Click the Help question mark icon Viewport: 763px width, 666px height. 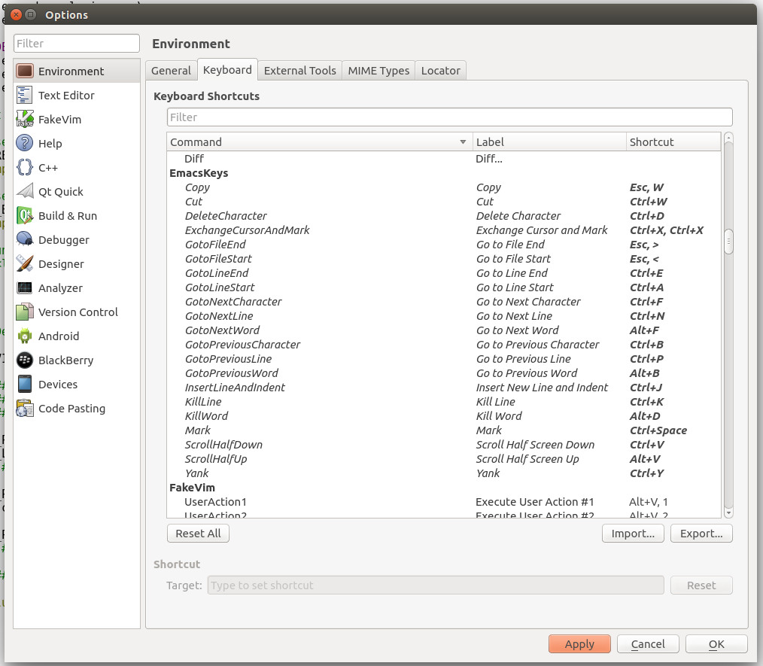pos(25,144)
